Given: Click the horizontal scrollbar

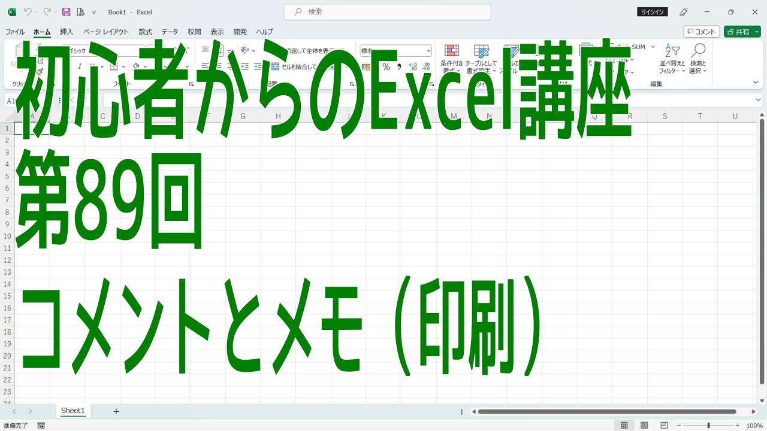Looking at the screenshot, I should coord(607,412).
